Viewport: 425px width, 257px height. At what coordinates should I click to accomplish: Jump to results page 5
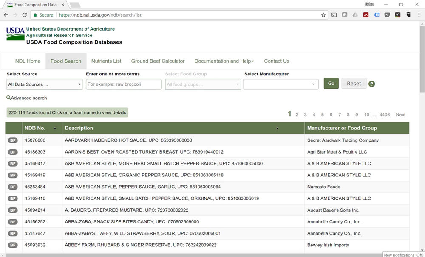tap(322, 115)
